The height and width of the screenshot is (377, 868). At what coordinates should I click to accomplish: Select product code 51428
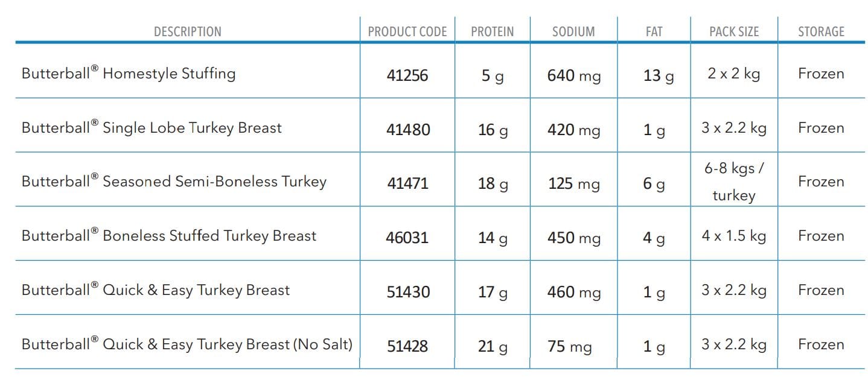coord(407,346)
